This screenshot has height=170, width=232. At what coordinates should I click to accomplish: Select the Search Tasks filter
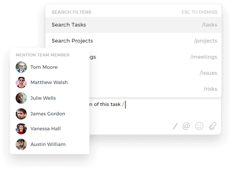133,25
